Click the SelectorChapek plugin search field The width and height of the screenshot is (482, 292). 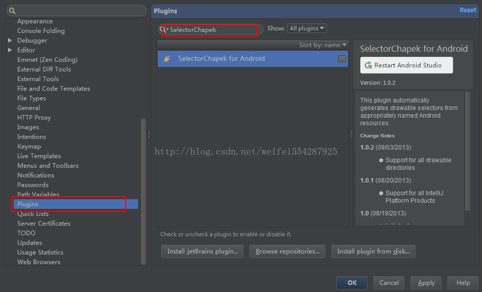pyautogui.click(x=211, y=30)
